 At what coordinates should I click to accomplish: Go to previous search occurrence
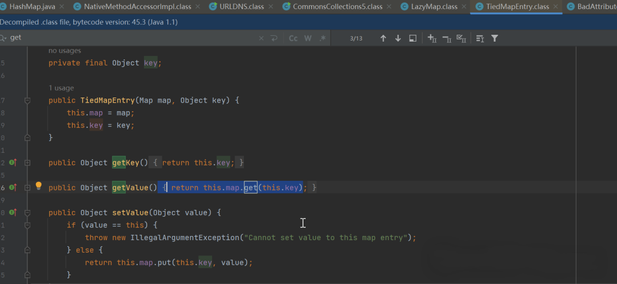[x=383, y=38]
